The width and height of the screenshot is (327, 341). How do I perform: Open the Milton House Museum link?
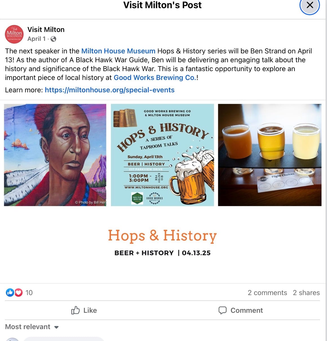click(118, 51)
